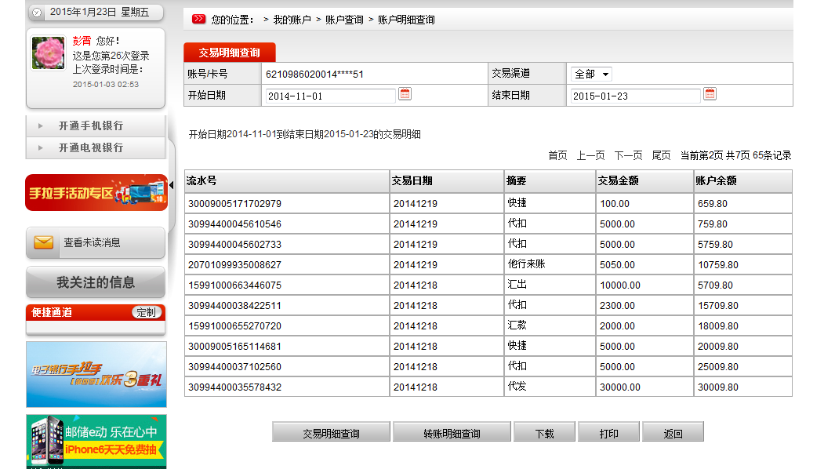Screen dimensions: 835x469
Task: Click the 下载 button
Action: [x=544, y=433]
